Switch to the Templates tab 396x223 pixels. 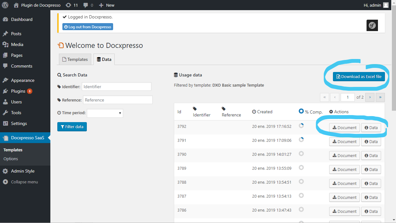pos(75,59)
